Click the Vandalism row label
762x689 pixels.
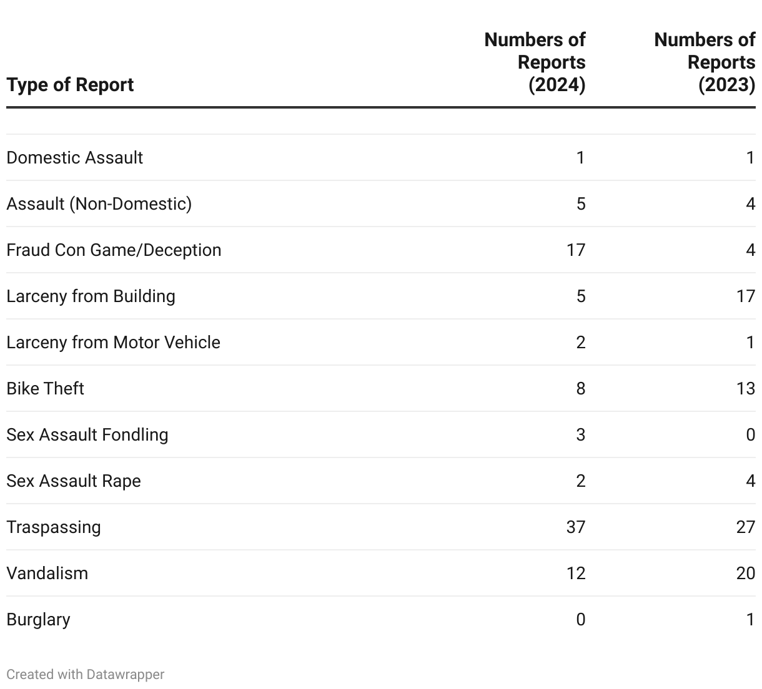tap(47, 573)
